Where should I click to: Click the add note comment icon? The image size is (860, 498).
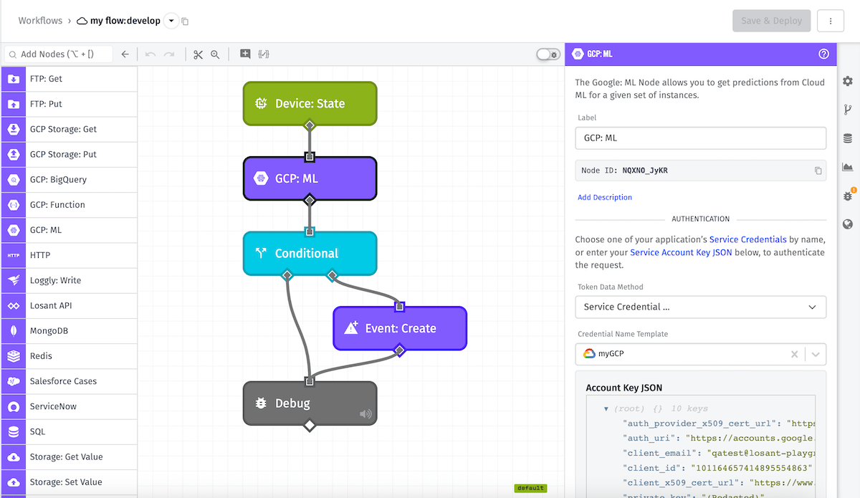click(245, 54)
